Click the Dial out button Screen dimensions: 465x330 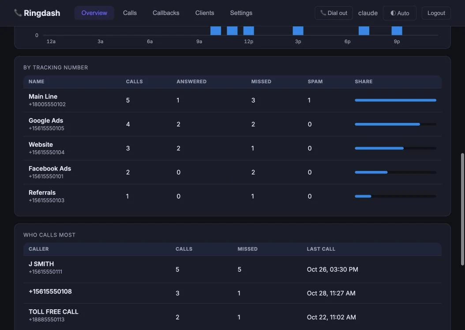(x=334, y=13)
